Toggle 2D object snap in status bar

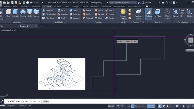point(153,106)
